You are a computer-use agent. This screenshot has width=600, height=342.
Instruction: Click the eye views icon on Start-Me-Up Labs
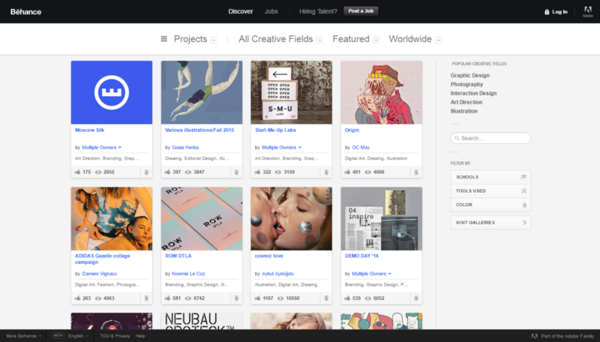pos(277,172)
